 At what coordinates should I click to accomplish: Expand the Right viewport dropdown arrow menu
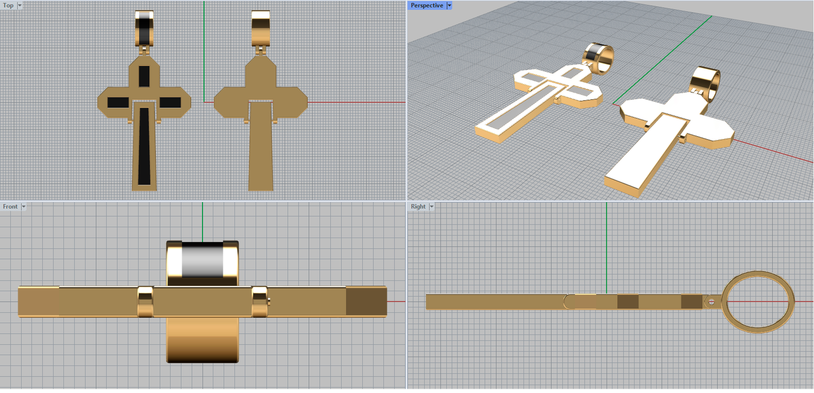tap(431, 207)
